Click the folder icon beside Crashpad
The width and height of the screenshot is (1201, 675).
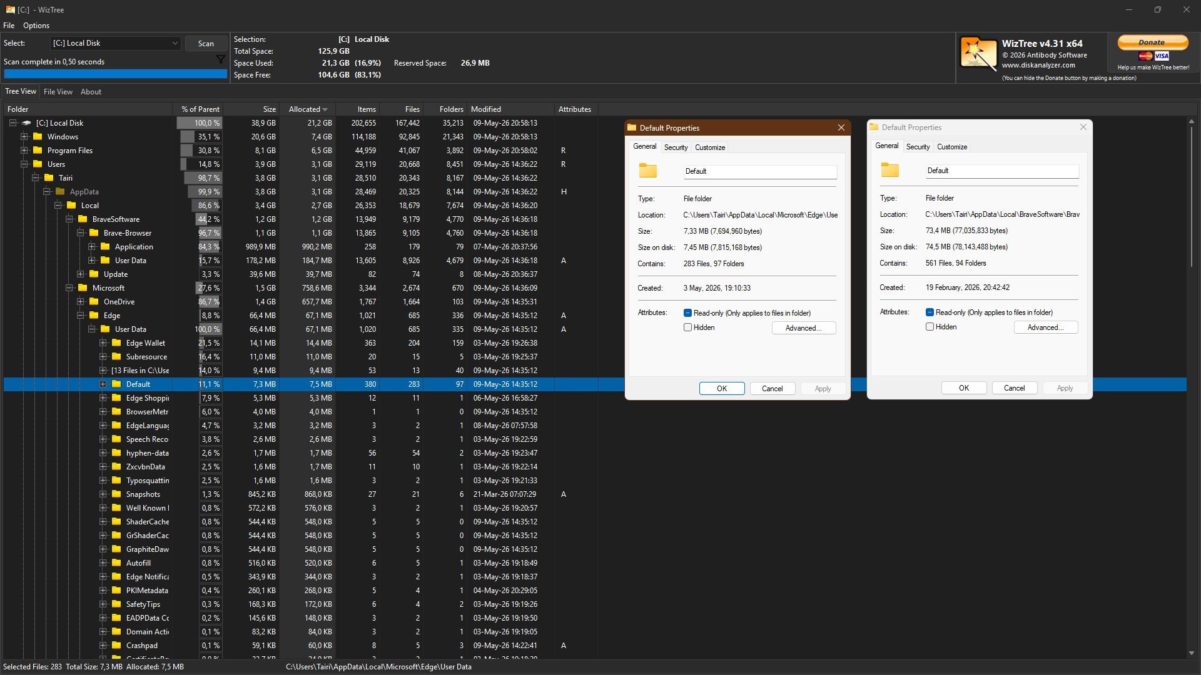click(116, 645)
